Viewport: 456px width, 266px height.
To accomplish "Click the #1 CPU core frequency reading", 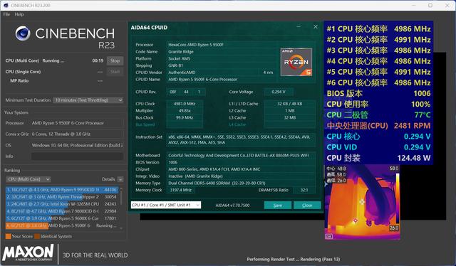I will (378, 28).
